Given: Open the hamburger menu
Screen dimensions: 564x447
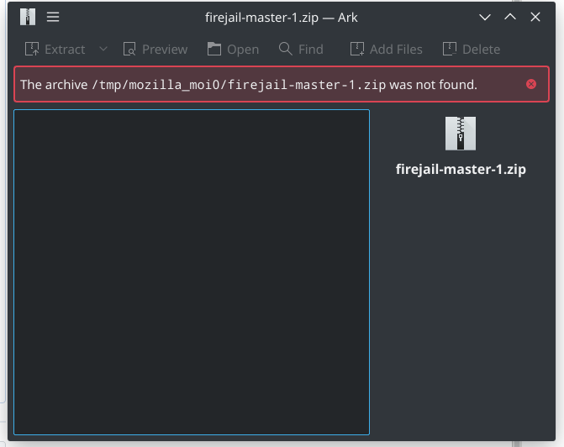Looking at the screenshot, I should (53, 17).
